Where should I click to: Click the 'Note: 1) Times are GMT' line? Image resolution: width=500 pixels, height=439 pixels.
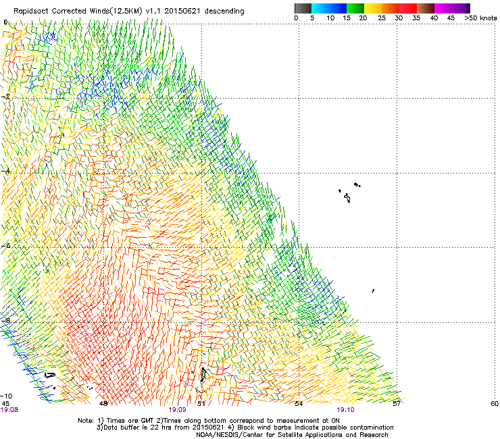[209, 421]
